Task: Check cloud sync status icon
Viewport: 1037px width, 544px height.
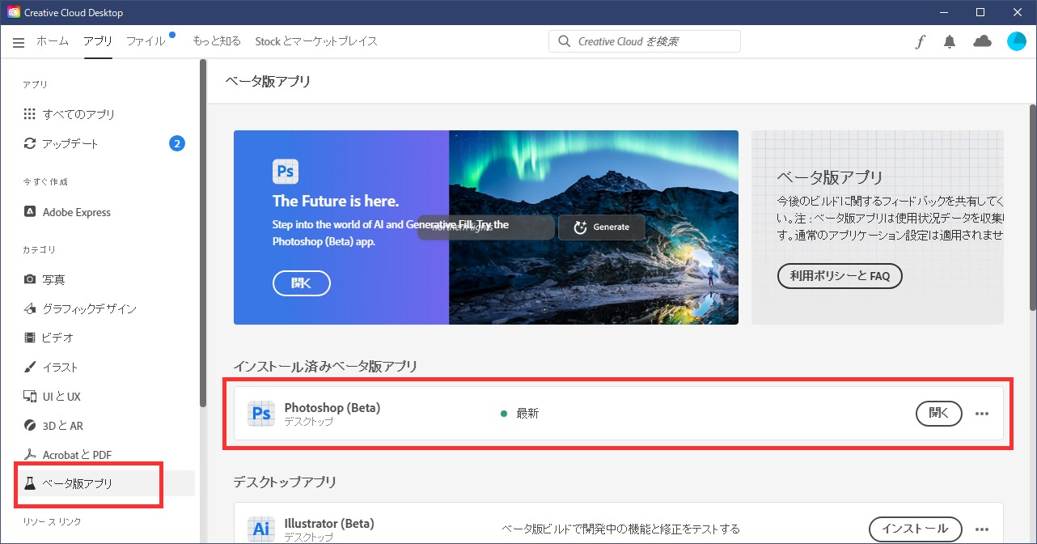Action: 983,41
